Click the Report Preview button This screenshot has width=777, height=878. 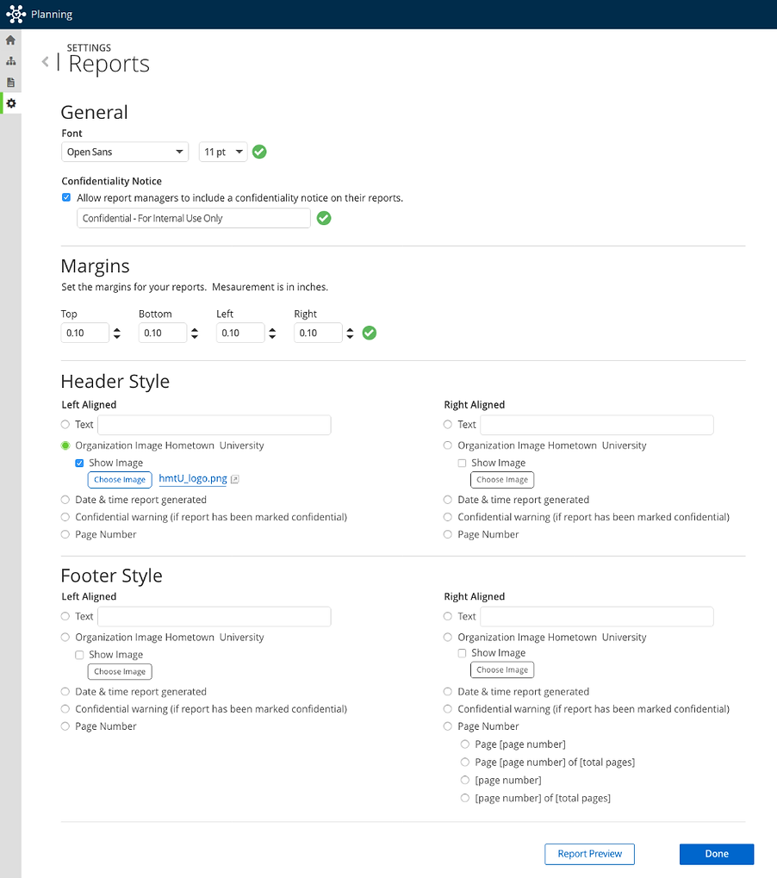(589, 854)
